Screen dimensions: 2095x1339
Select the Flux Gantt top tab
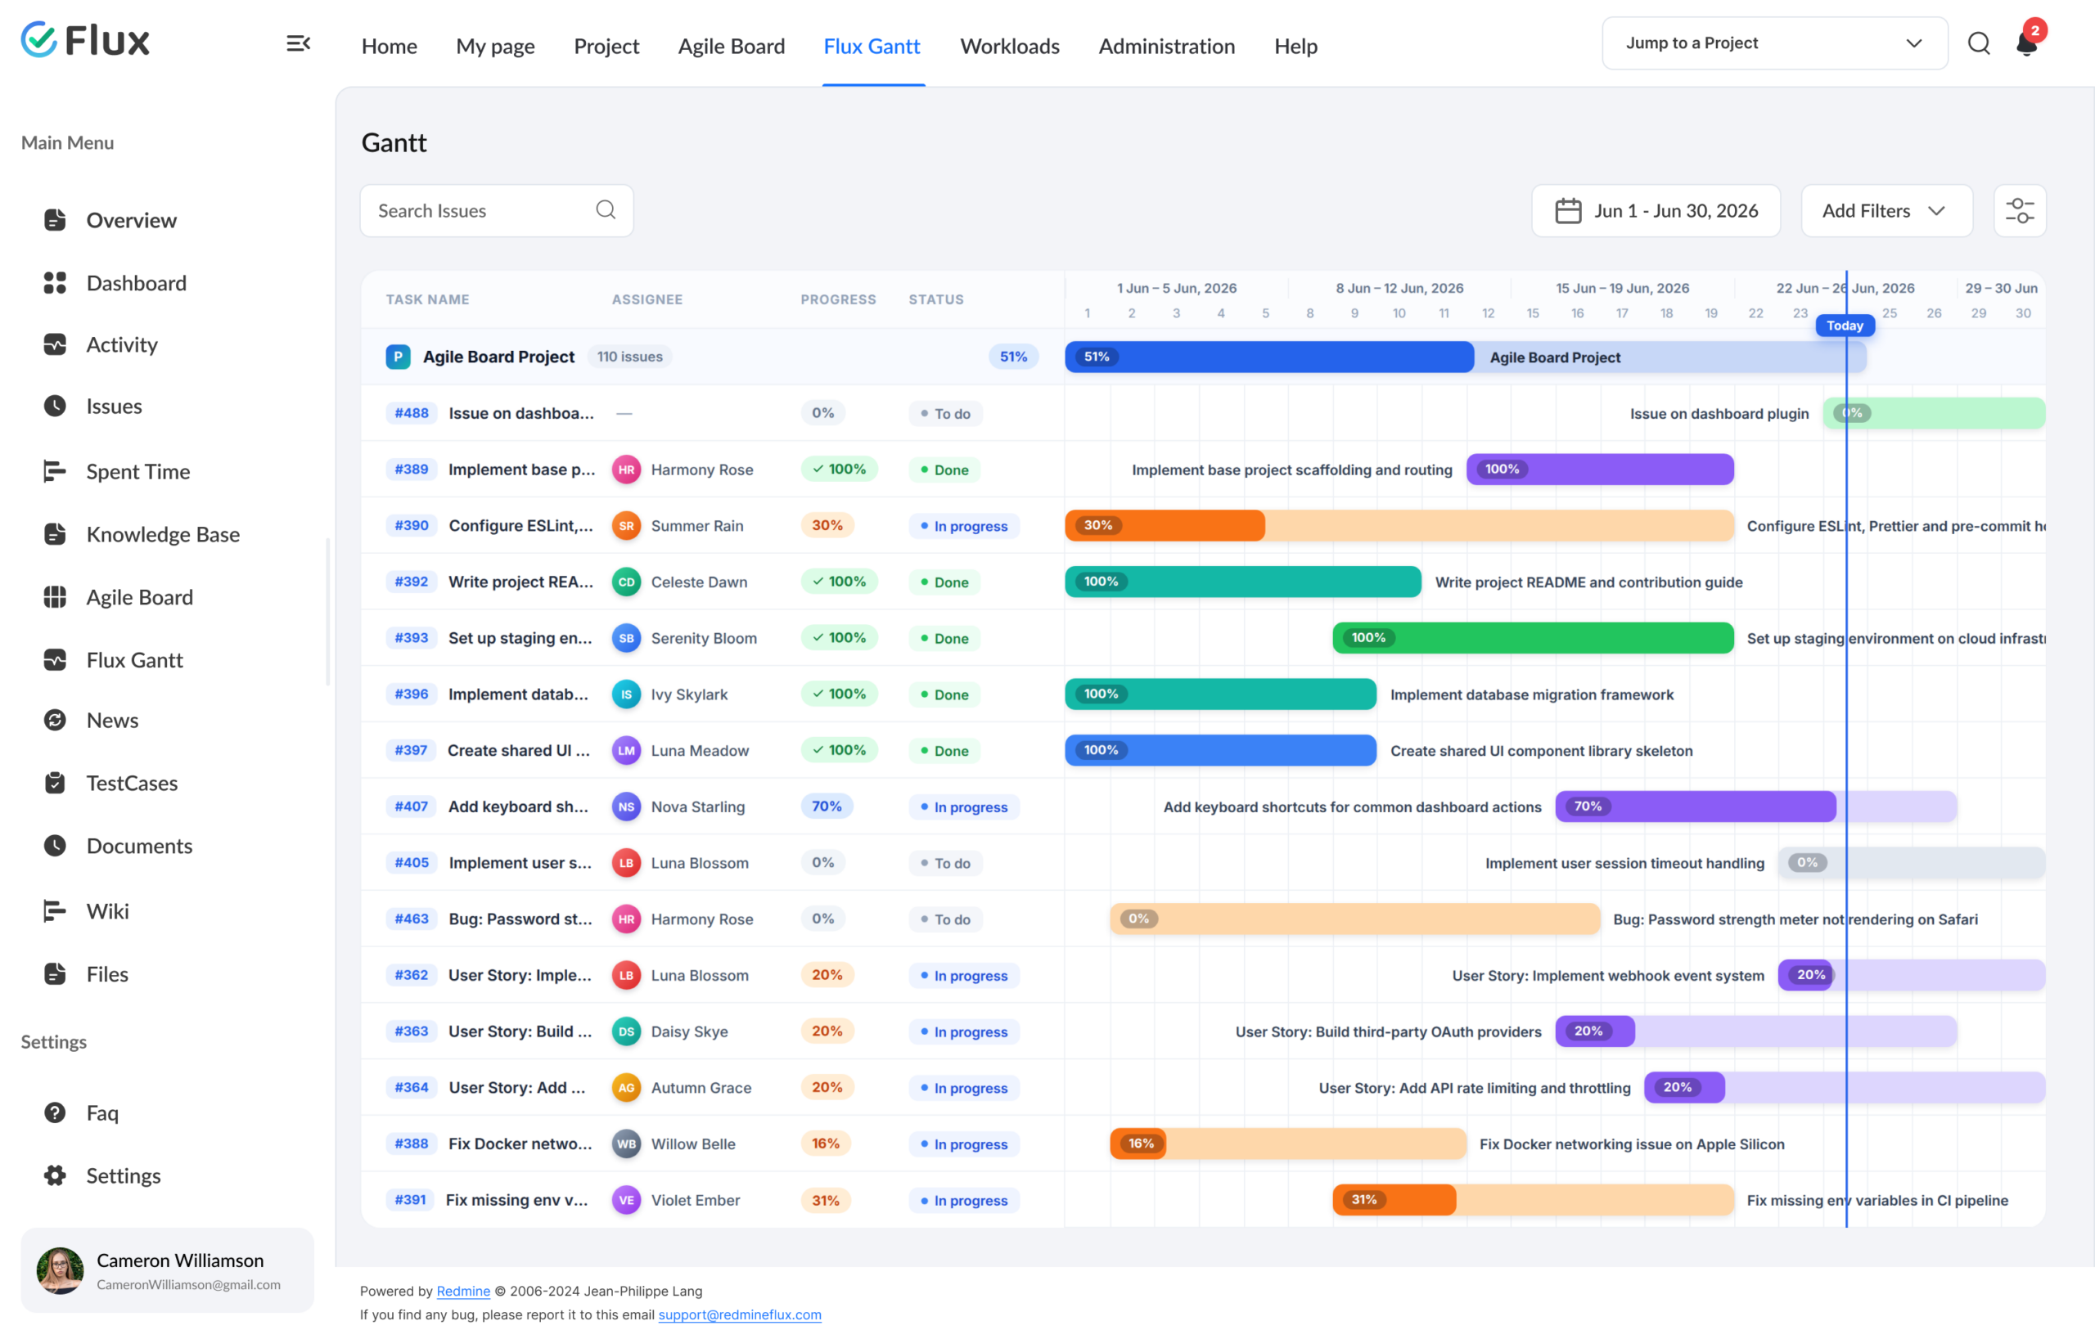872,45
